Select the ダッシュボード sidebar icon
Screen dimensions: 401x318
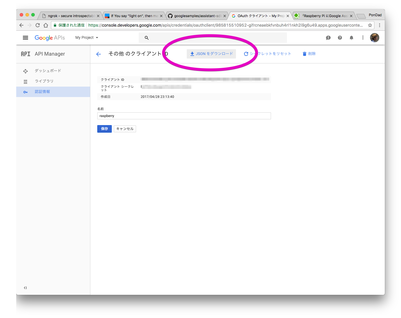[25, 71]
